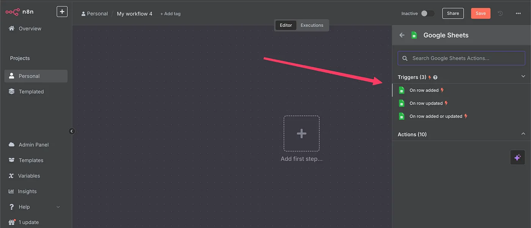The height and width of the screenshot is (228, 531).
Task: Expand the Help menu chevron
Action: pos(58,207)
